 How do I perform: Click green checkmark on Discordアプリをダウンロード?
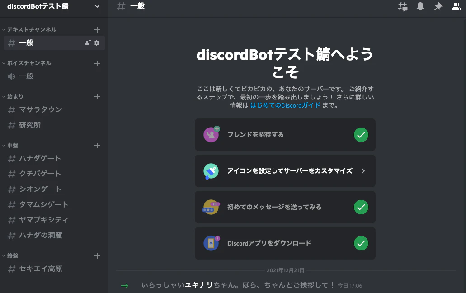361,243
